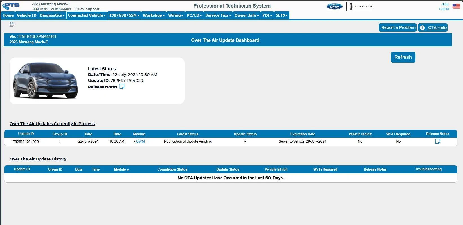Expand the Owner Info menu
Screen dimensions: 463x225
coord(247,15)
